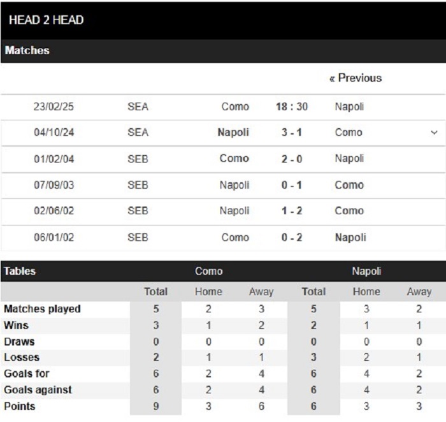
Task: Select the Como 2 - 0 Napoli result
Action: pyautogui.click(x=292, y=159)
